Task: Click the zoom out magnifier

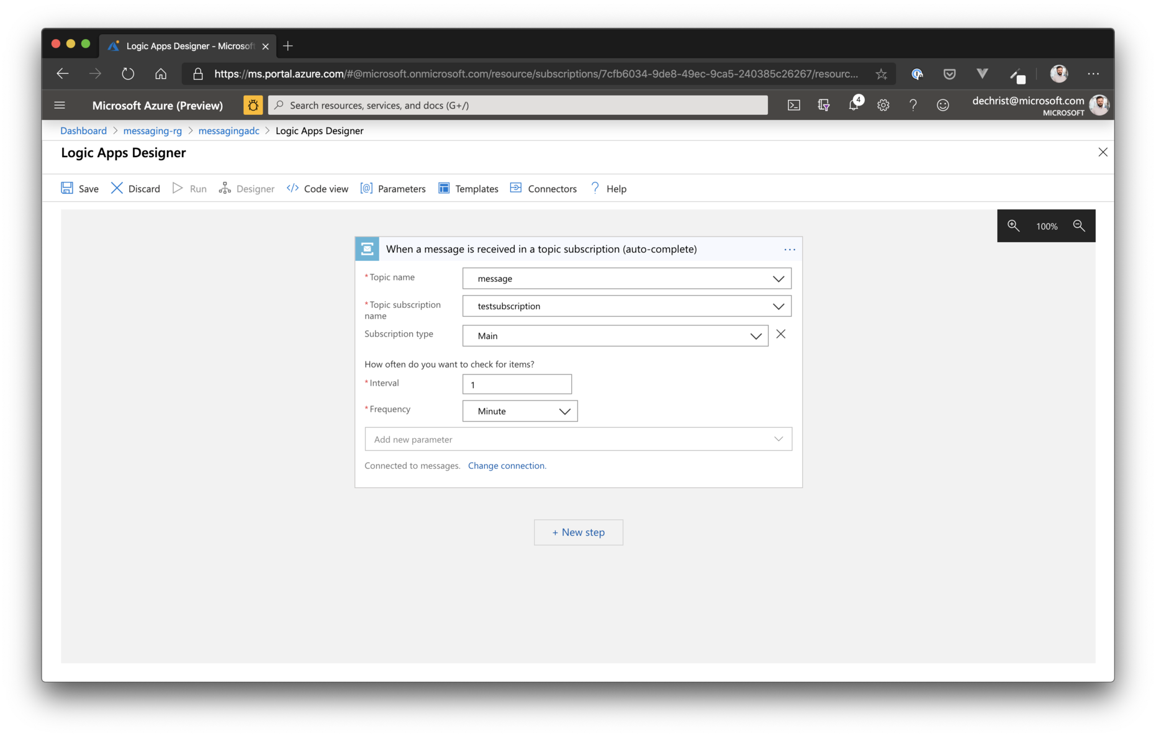Action: [x=1079, y=226]
